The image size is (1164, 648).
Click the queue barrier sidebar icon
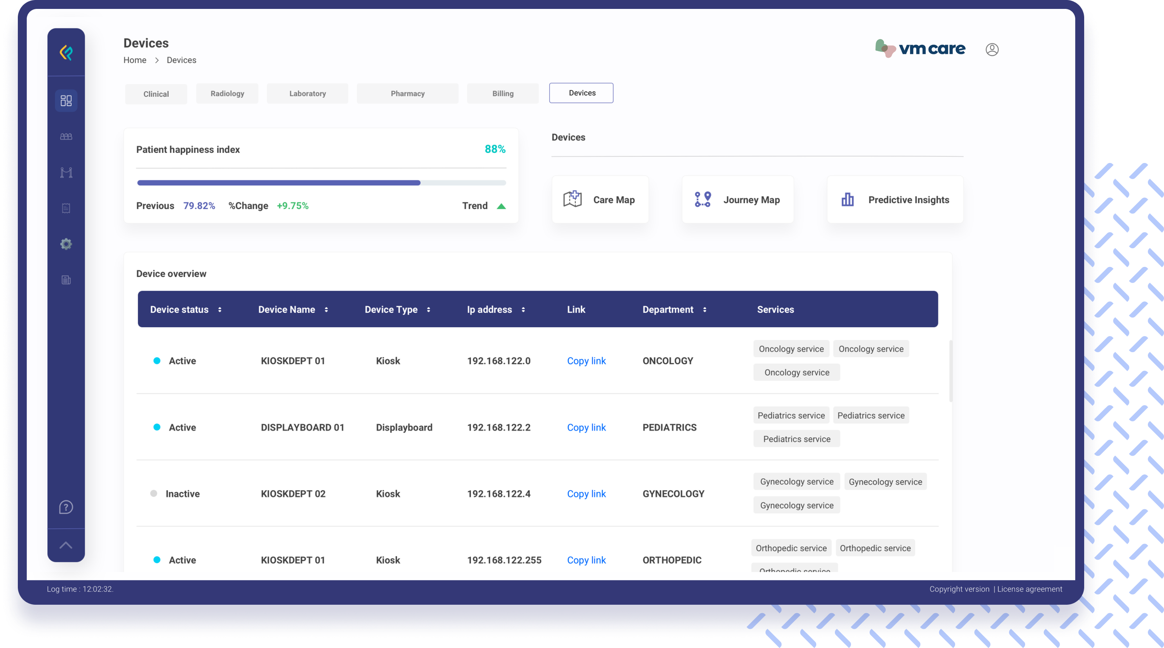66,172
